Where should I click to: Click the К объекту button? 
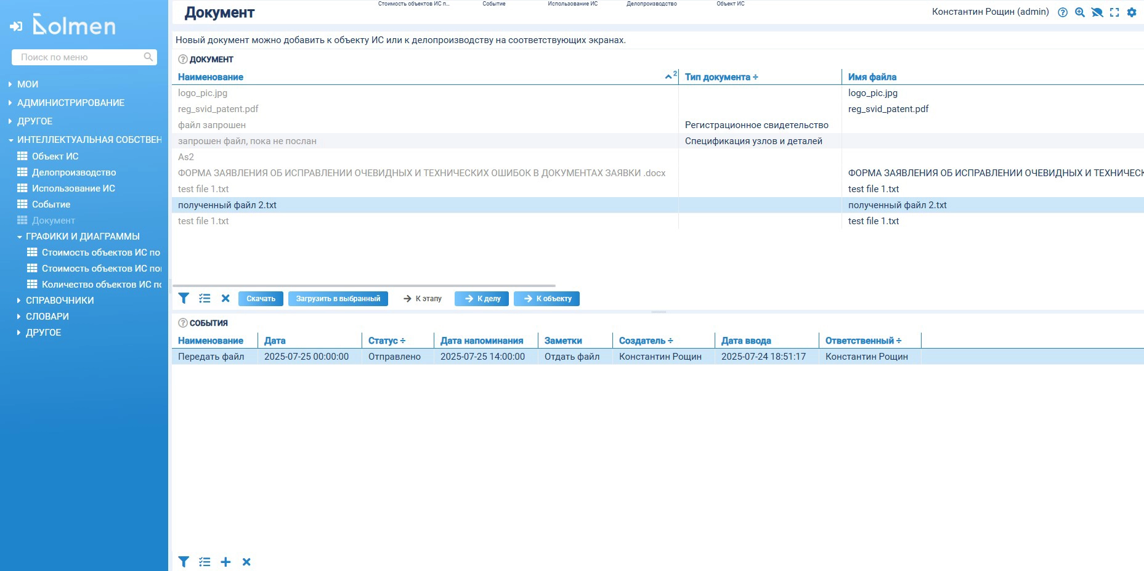pos(546,299)
